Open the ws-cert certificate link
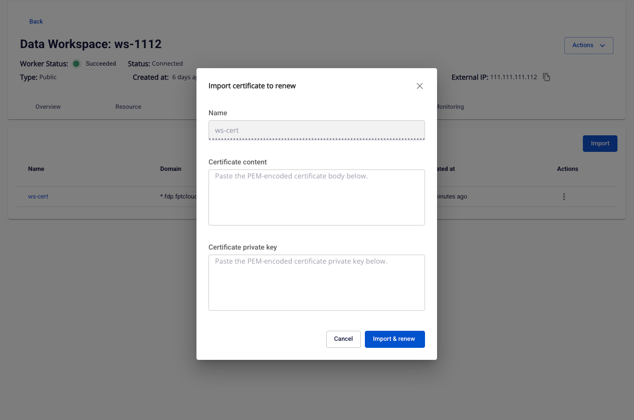The height and width of the screenshot is (420, 634). (38, 196)
